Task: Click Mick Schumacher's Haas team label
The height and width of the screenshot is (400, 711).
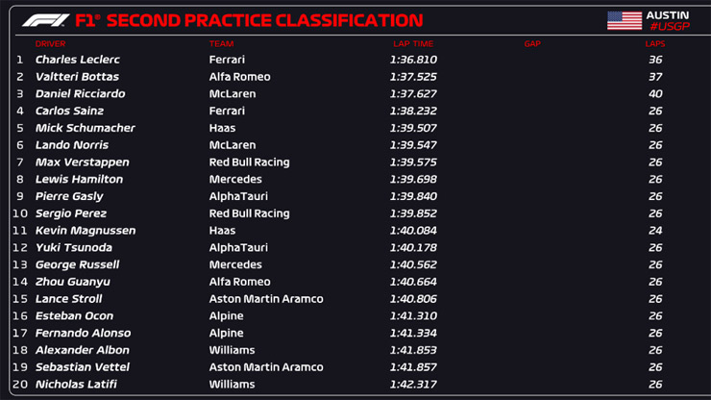Action: 222,128
